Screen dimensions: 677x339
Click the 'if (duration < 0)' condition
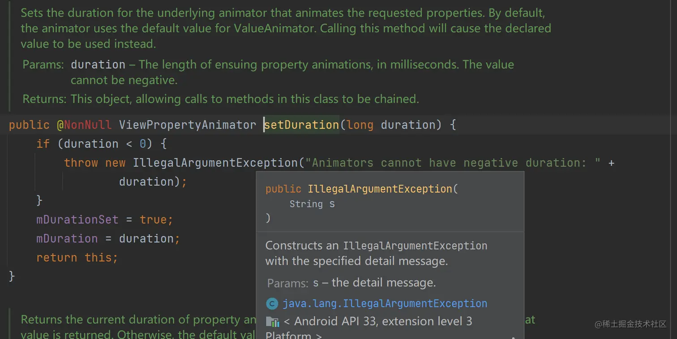tap(101, 144)
